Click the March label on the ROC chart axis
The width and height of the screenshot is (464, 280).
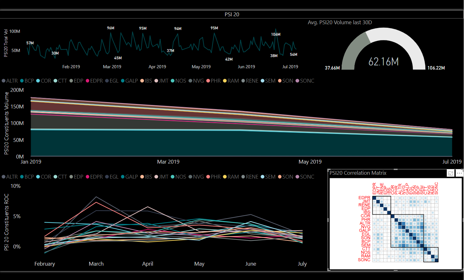pos(96,264)
